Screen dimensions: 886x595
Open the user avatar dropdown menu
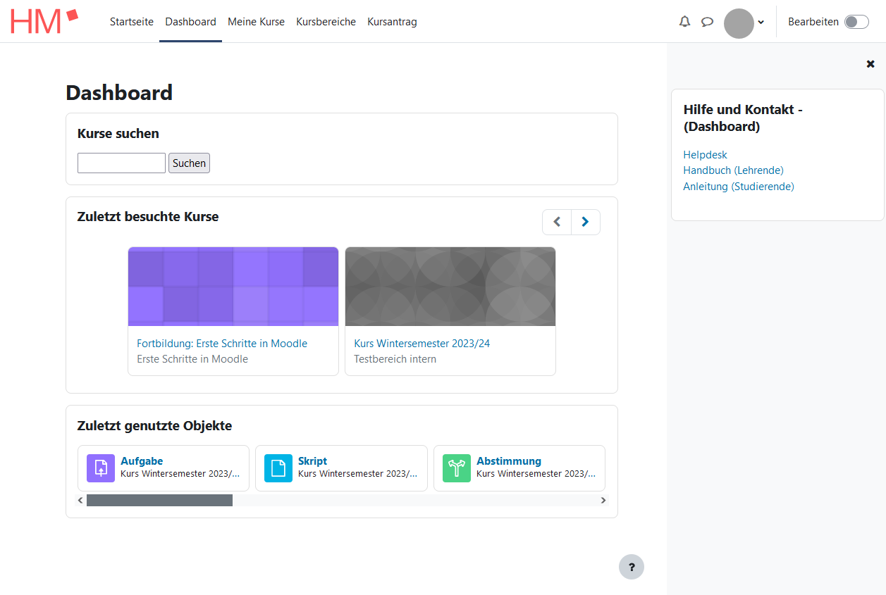(x=744, y=23)
